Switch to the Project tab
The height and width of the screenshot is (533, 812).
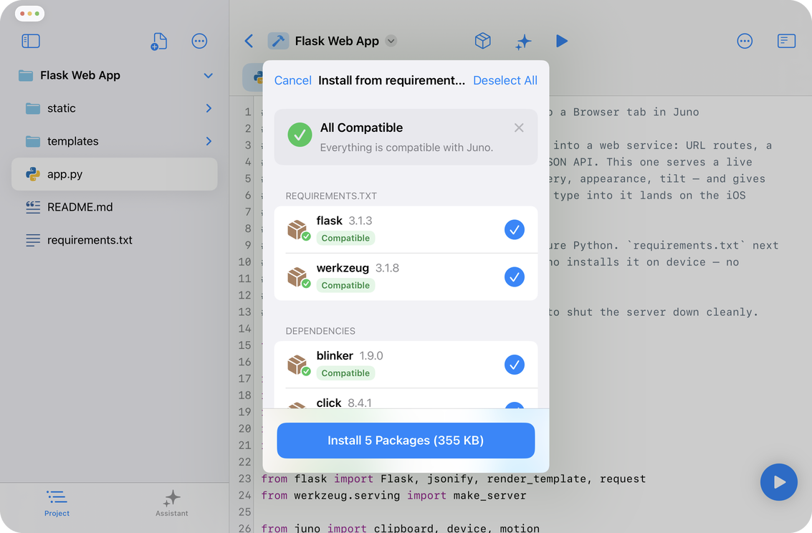coord(57,504)
